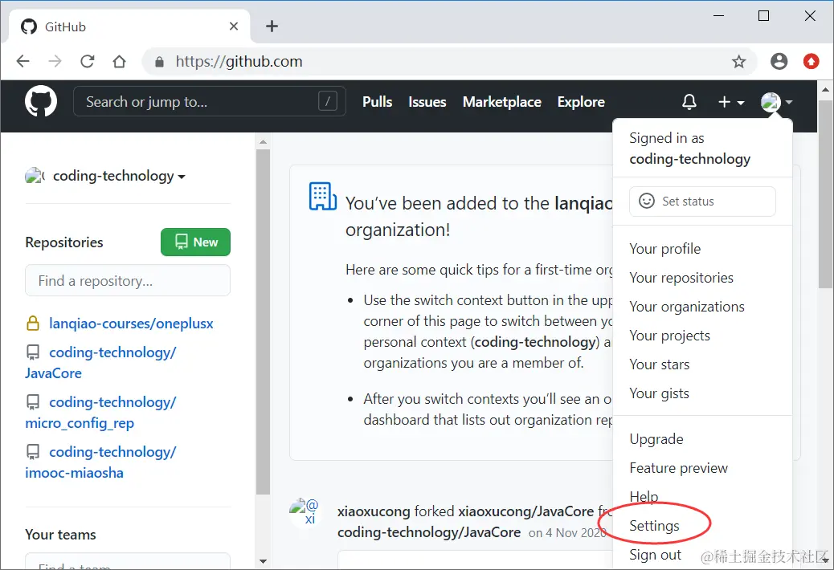Bookmark this page with the star
The height and width of the screenshot is (570, 834).
click(739, 62)
